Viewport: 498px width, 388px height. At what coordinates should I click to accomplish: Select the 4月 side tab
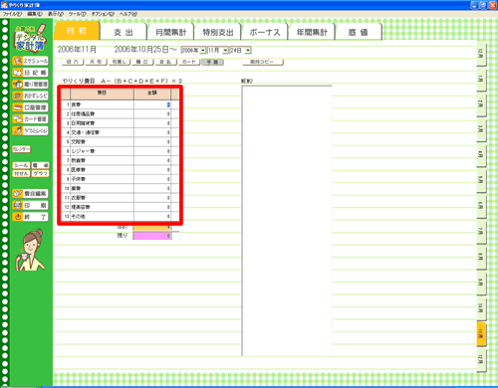tap(481, 154)
